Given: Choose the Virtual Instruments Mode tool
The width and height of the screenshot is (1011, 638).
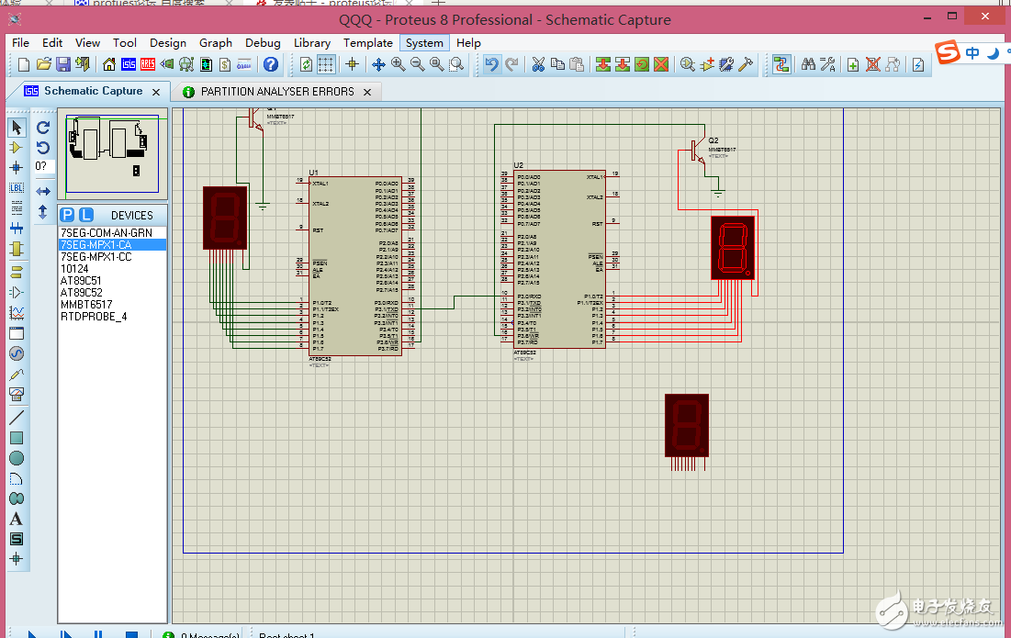Looking at the screenshot, I should tap(17, 394).
